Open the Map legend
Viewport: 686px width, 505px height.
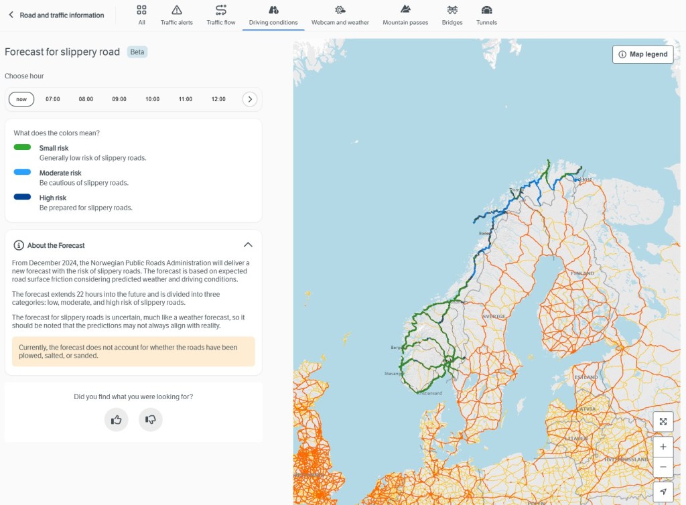click(x=642, y=54)
